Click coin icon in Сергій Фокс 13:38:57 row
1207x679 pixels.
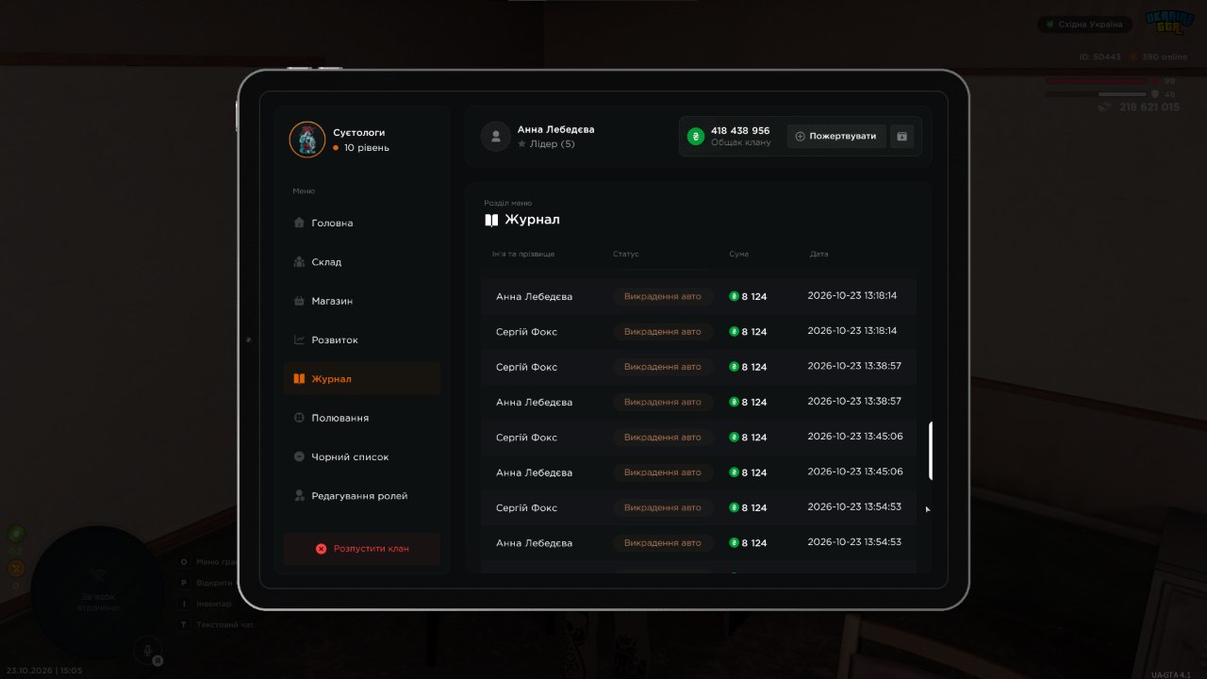pyautogui.click(x=734, y=367)
